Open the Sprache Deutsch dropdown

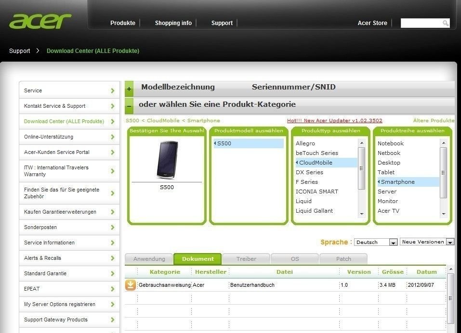[376, 242]
